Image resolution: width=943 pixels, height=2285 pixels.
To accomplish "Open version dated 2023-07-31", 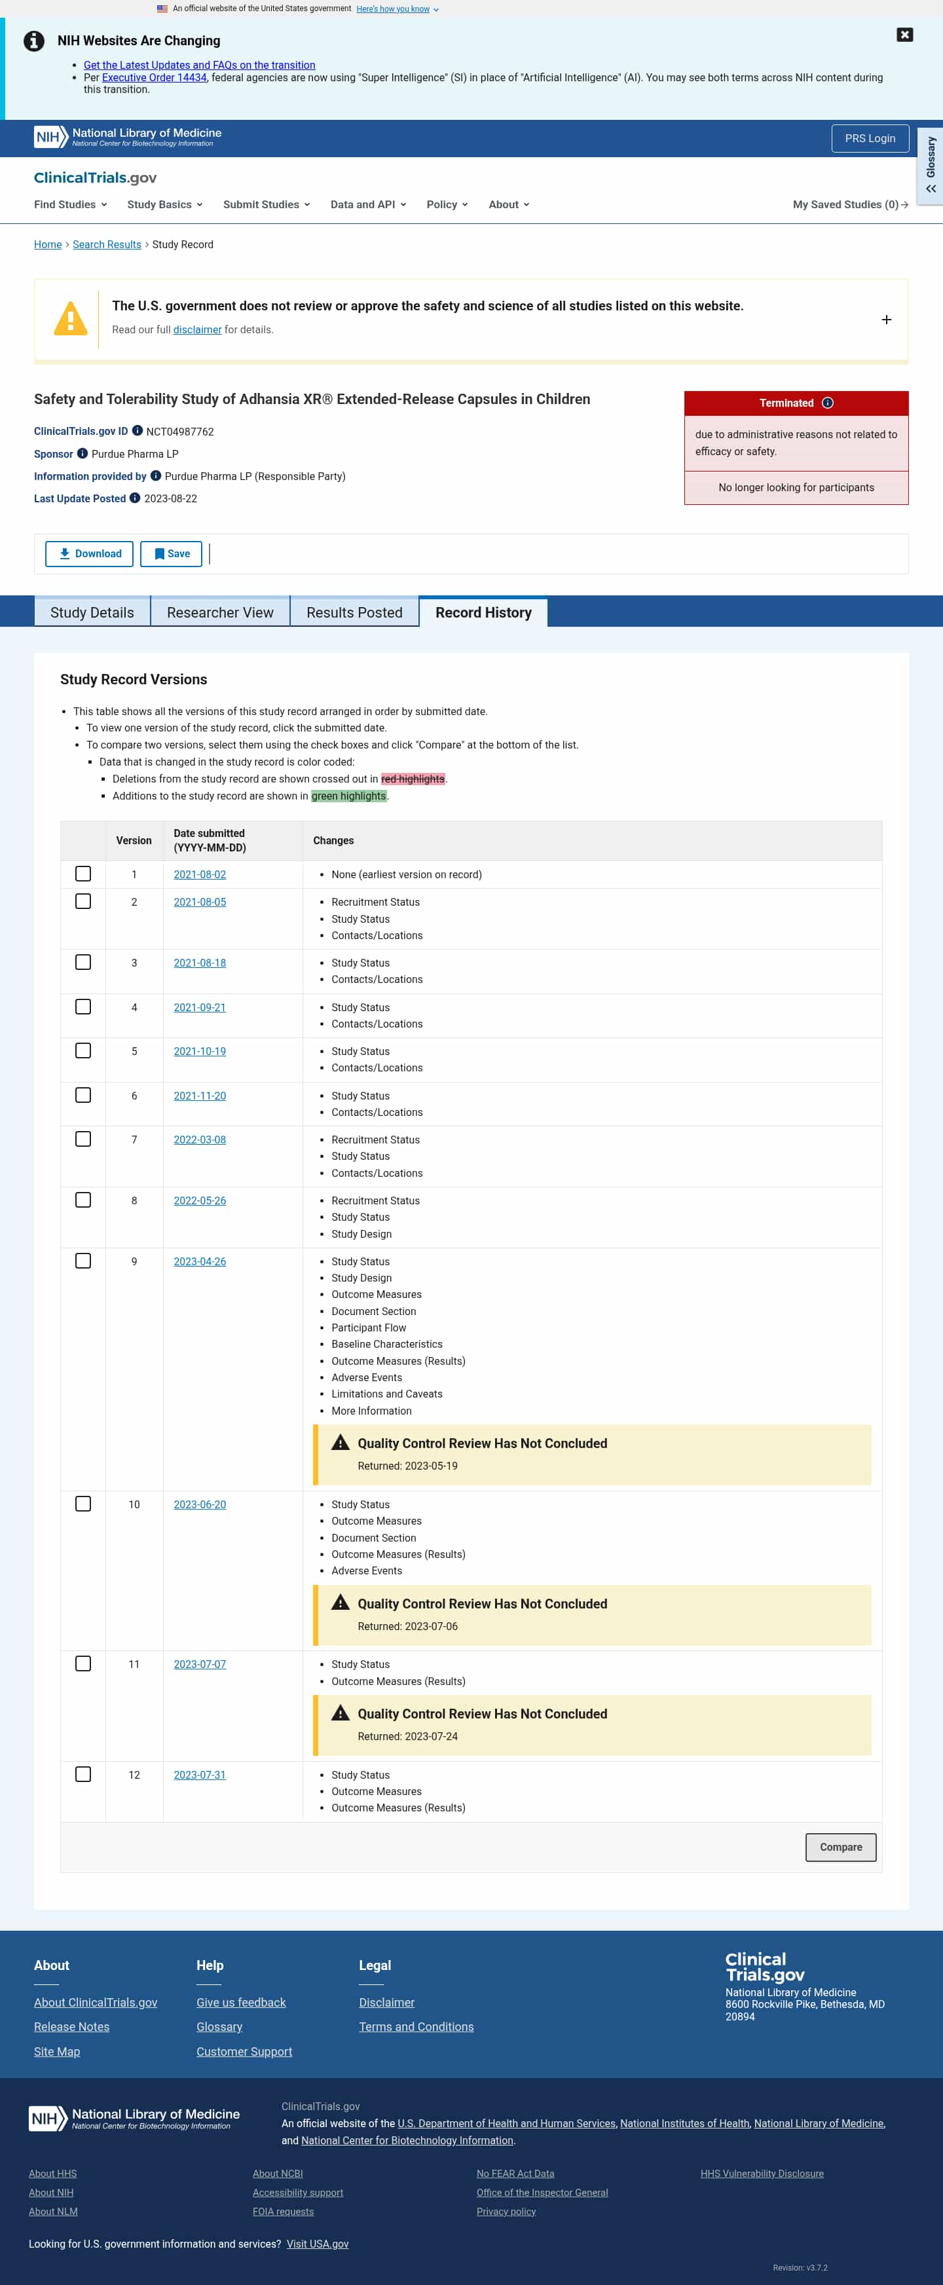I will (x=200, y=1774).
